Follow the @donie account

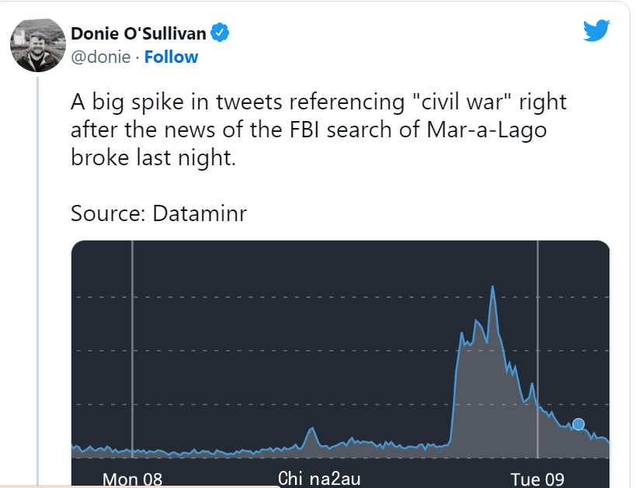[x=171, y=57]
